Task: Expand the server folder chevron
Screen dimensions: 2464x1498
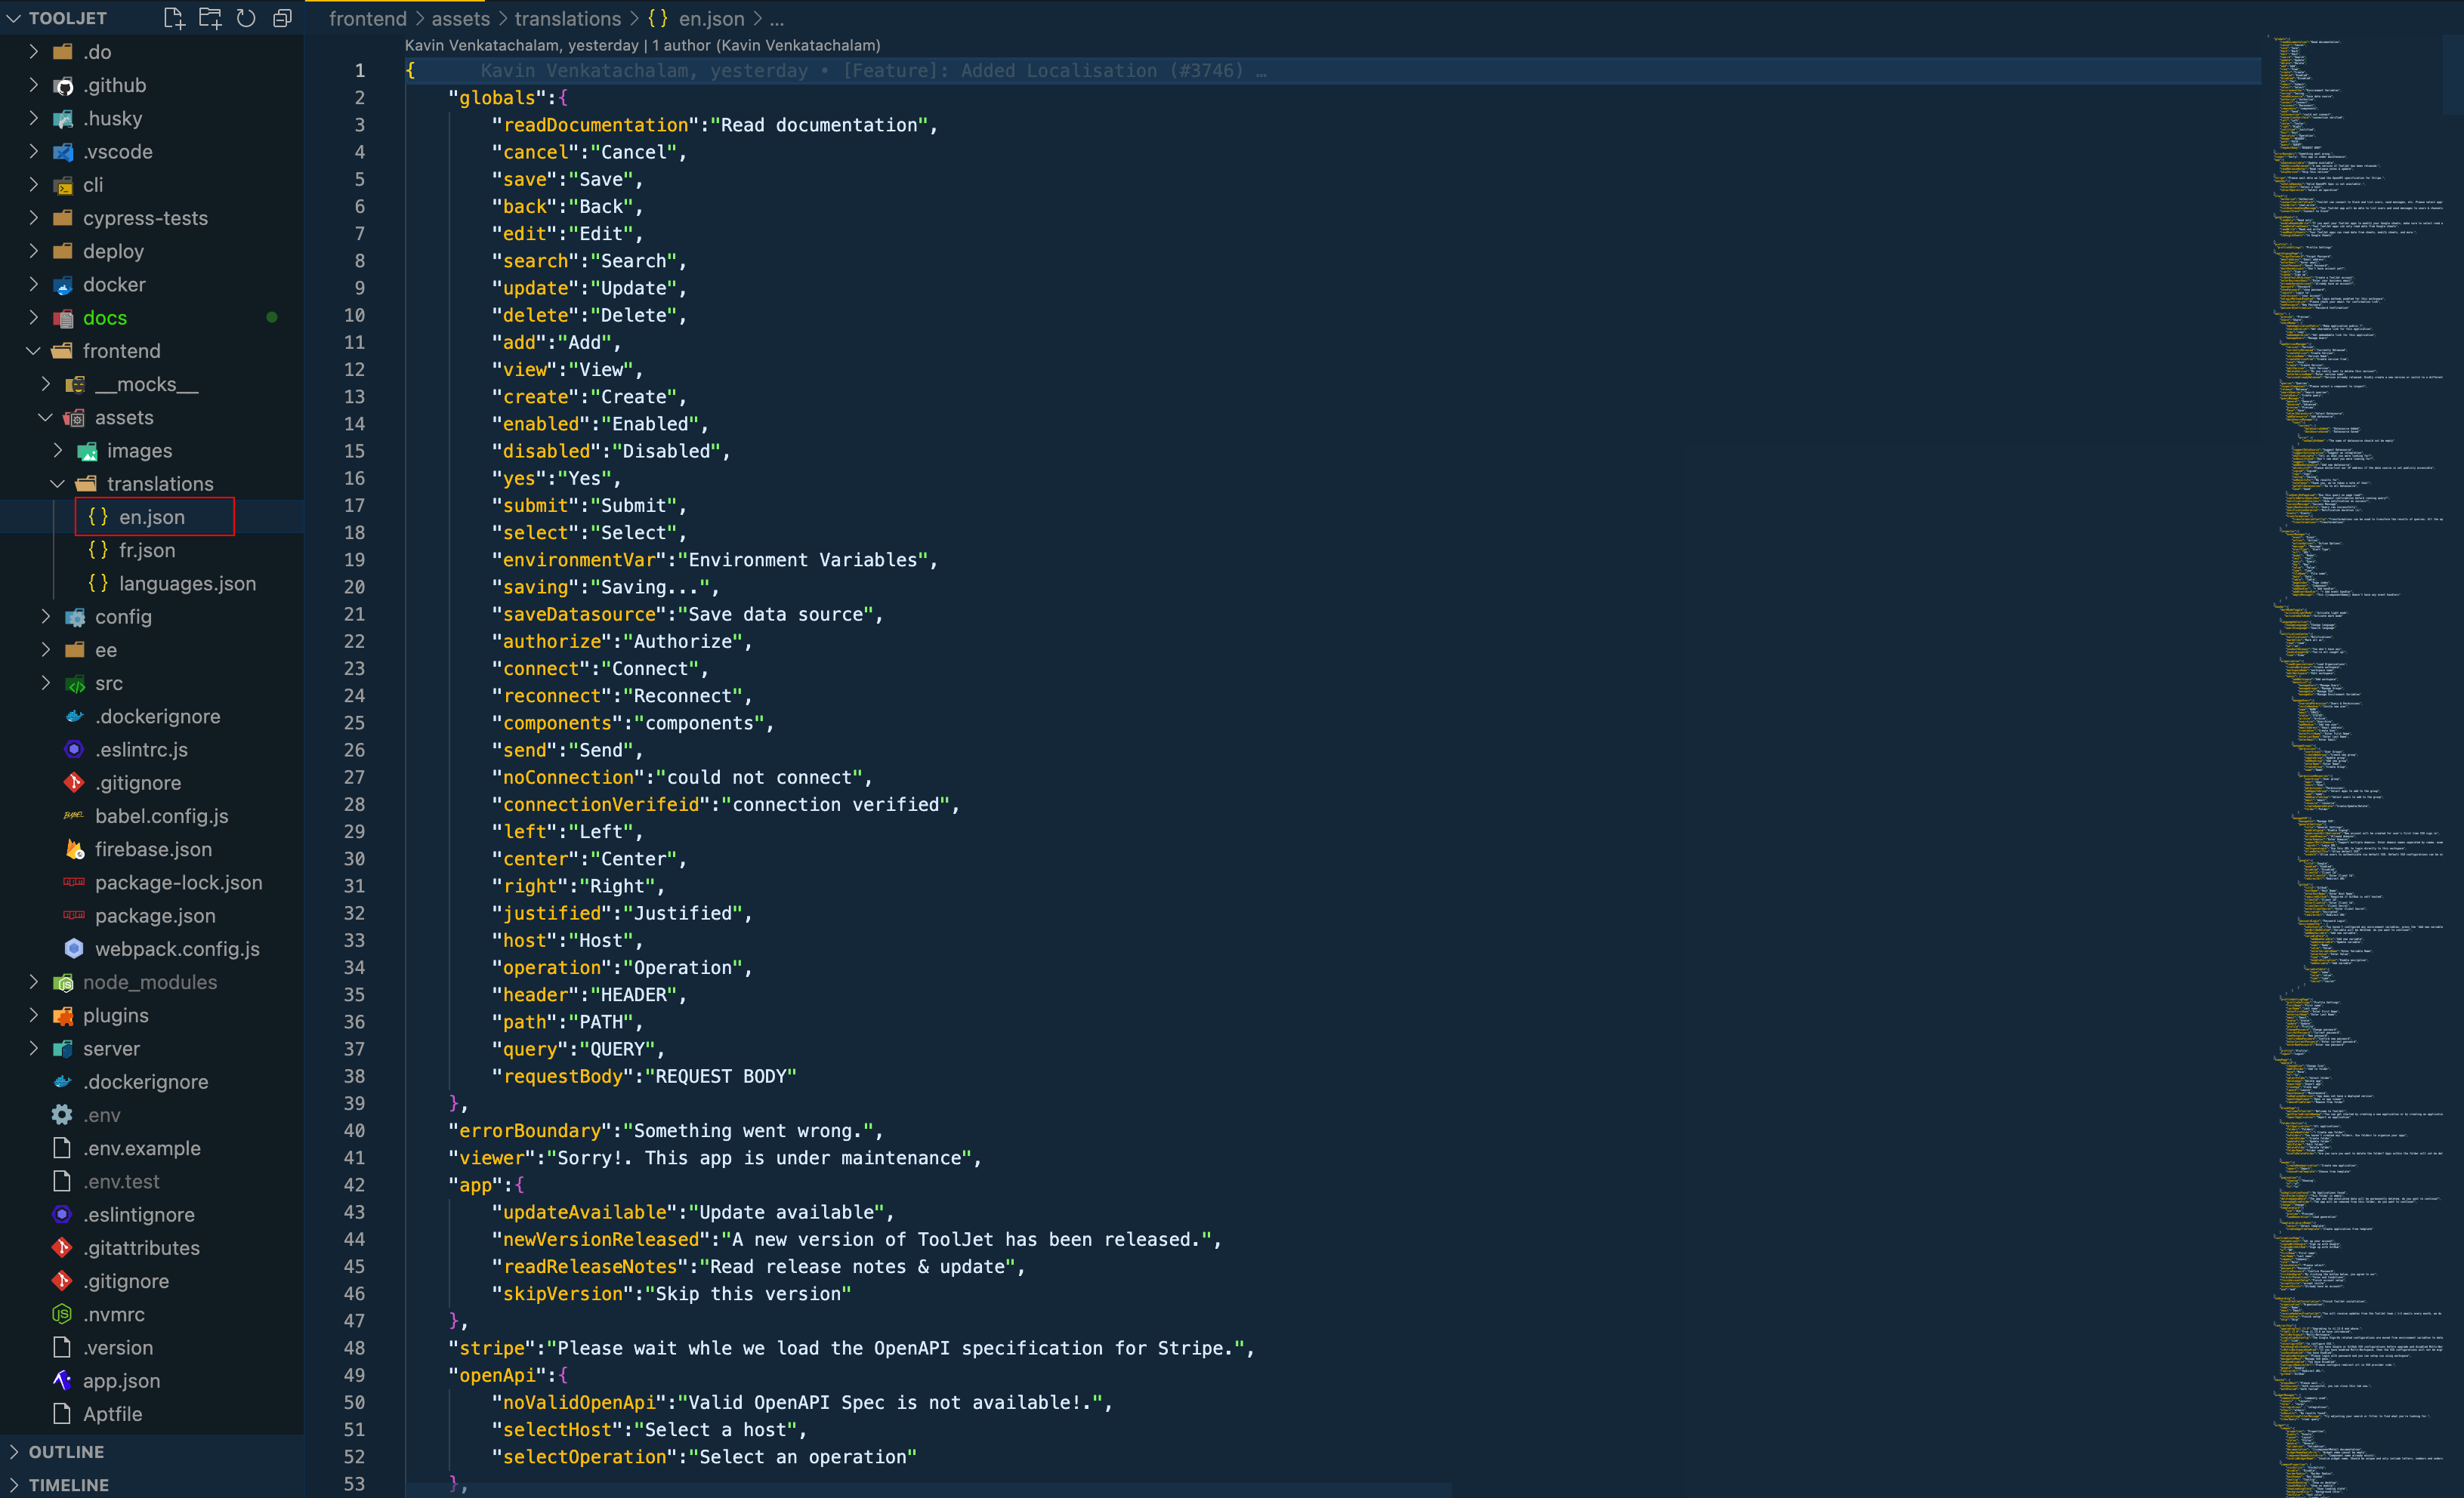Action: [33, 1048]
